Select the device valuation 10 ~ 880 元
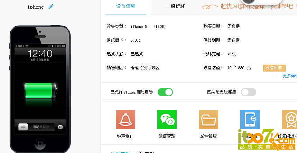The height and width of the screenshot is (153, 297). pos(239,68)
